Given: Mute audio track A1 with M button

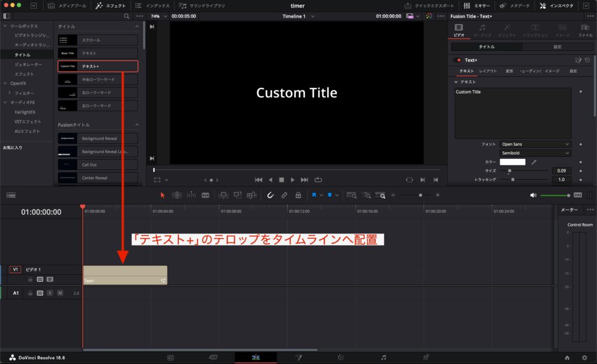Looking at the screenshot, I should pos(60,293).
